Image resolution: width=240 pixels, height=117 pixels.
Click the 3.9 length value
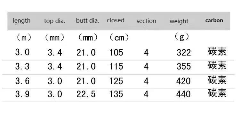(x=22, y=94)
